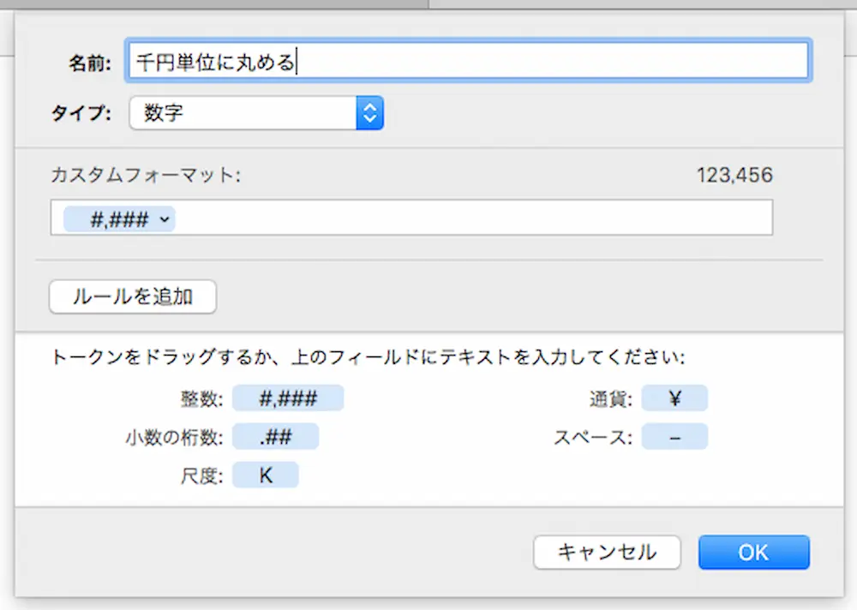Select the 通貨 ¥ token

(674, 398)
